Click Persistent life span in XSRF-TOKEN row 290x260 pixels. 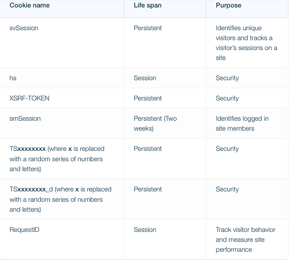(x=148, y=98)
